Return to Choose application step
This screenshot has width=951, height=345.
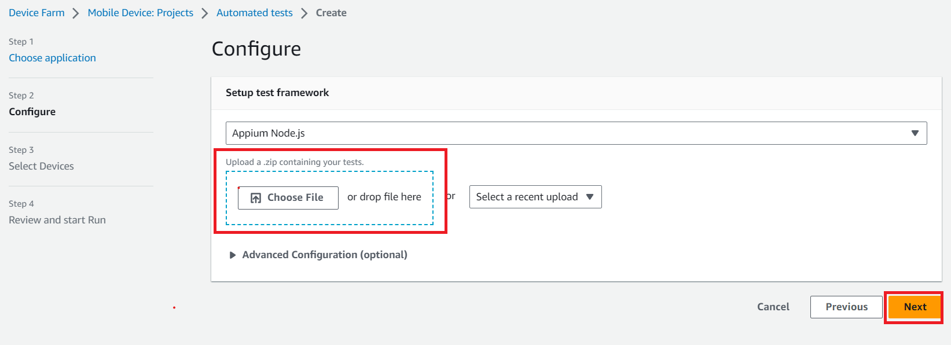tap(52, 58)
